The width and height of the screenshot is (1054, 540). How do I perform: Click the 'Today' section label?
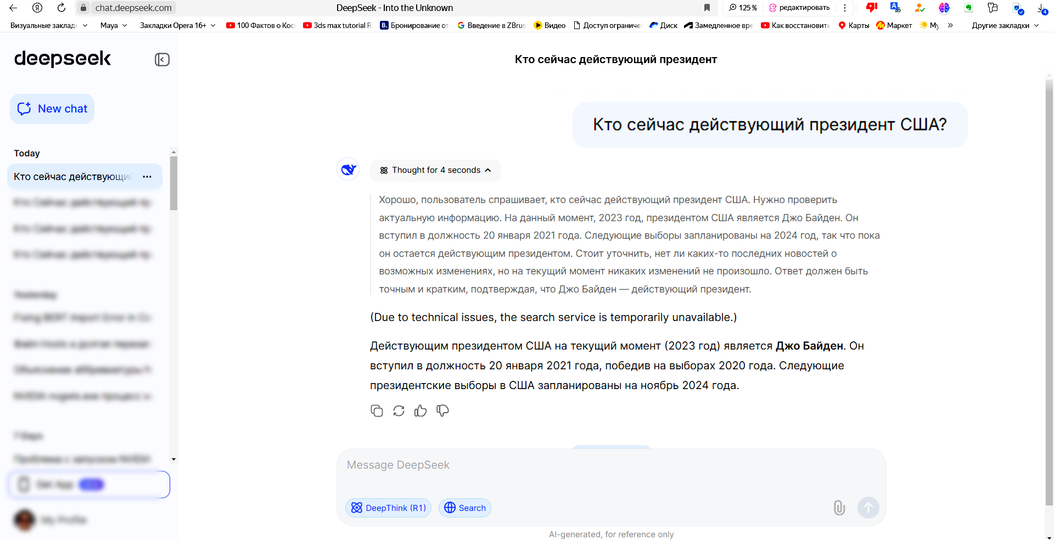coord(27,153)
